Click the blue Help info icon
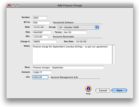The width and height of the screenshot is (139, 107). coord(88,89)
